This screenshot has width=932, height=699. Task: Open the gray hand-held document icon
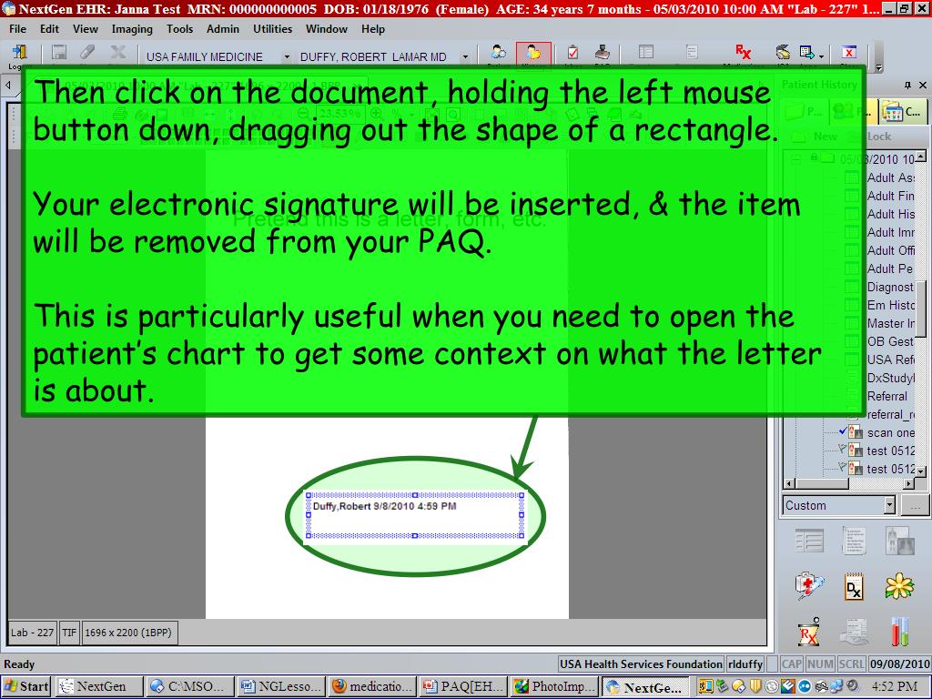(x=854, y=632)
